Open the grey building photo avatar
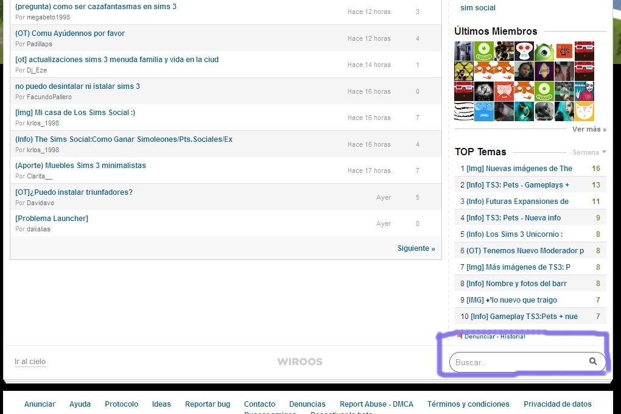This screenshot has height=414, width=621. (464, 51)
